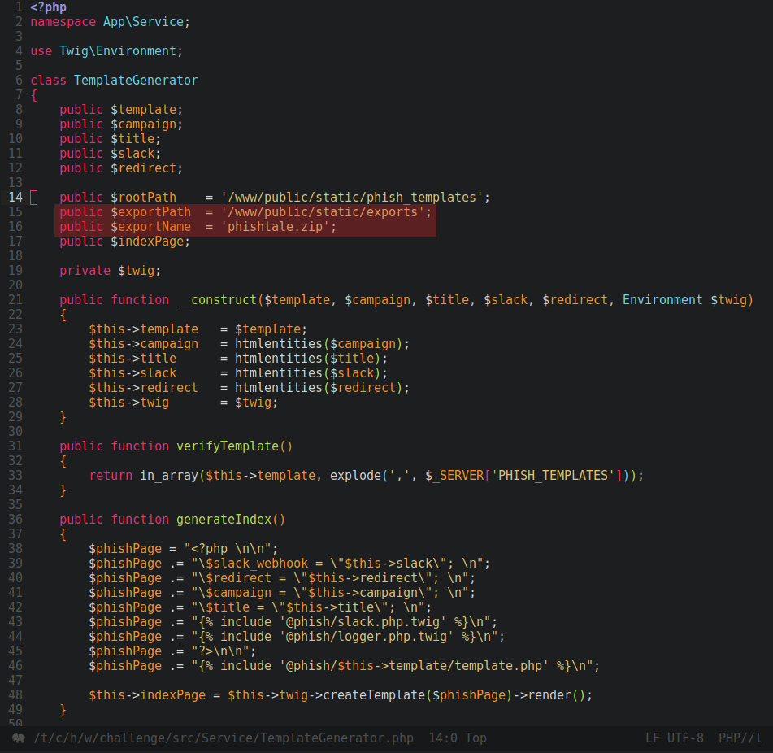Click 'template.php' in line 46 include
This screenshot has height=753, width=773.
tap(498, 666)
